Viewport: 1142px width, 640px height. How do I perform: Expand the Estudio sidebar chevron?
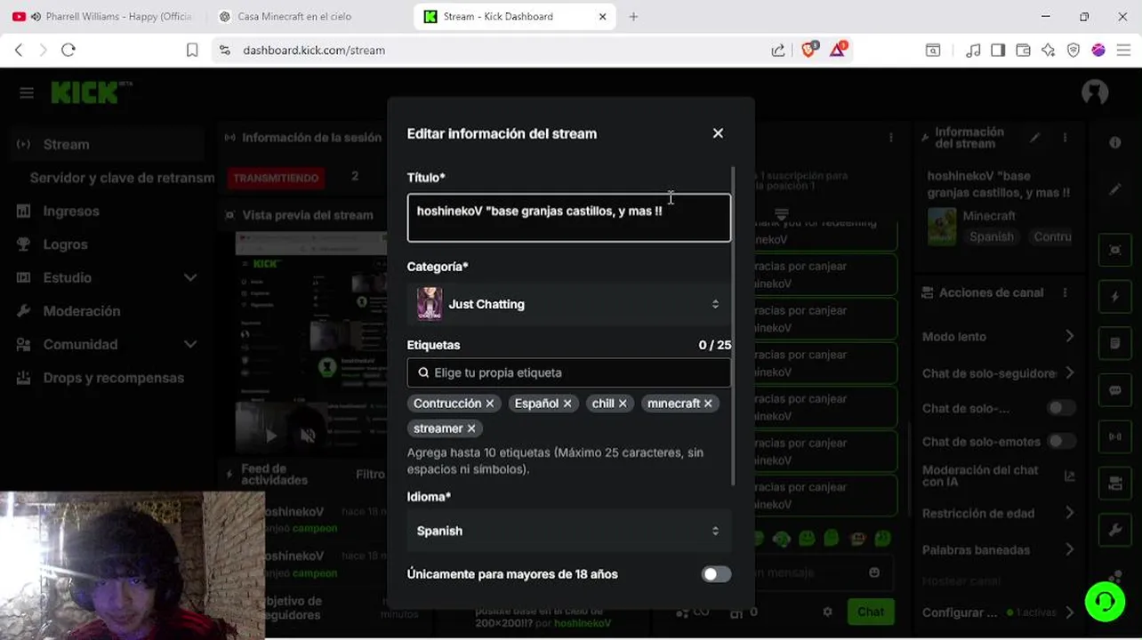click(x=190, y=277)
